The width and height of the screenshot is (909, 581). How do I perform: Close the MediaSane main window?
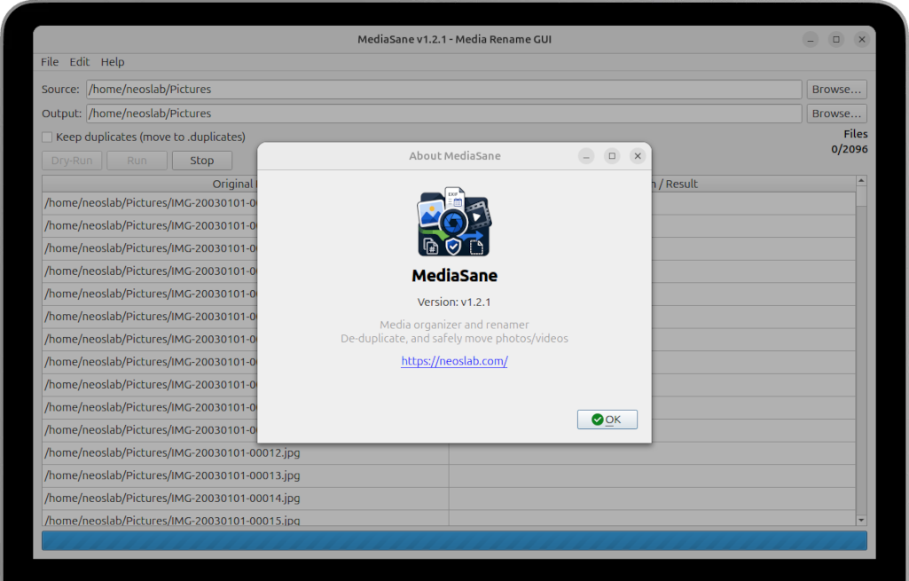pos(861,39)
